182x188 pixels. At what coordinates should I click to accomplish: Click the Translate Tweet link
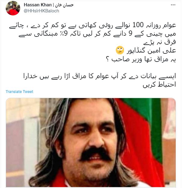(x=19, y=92)
